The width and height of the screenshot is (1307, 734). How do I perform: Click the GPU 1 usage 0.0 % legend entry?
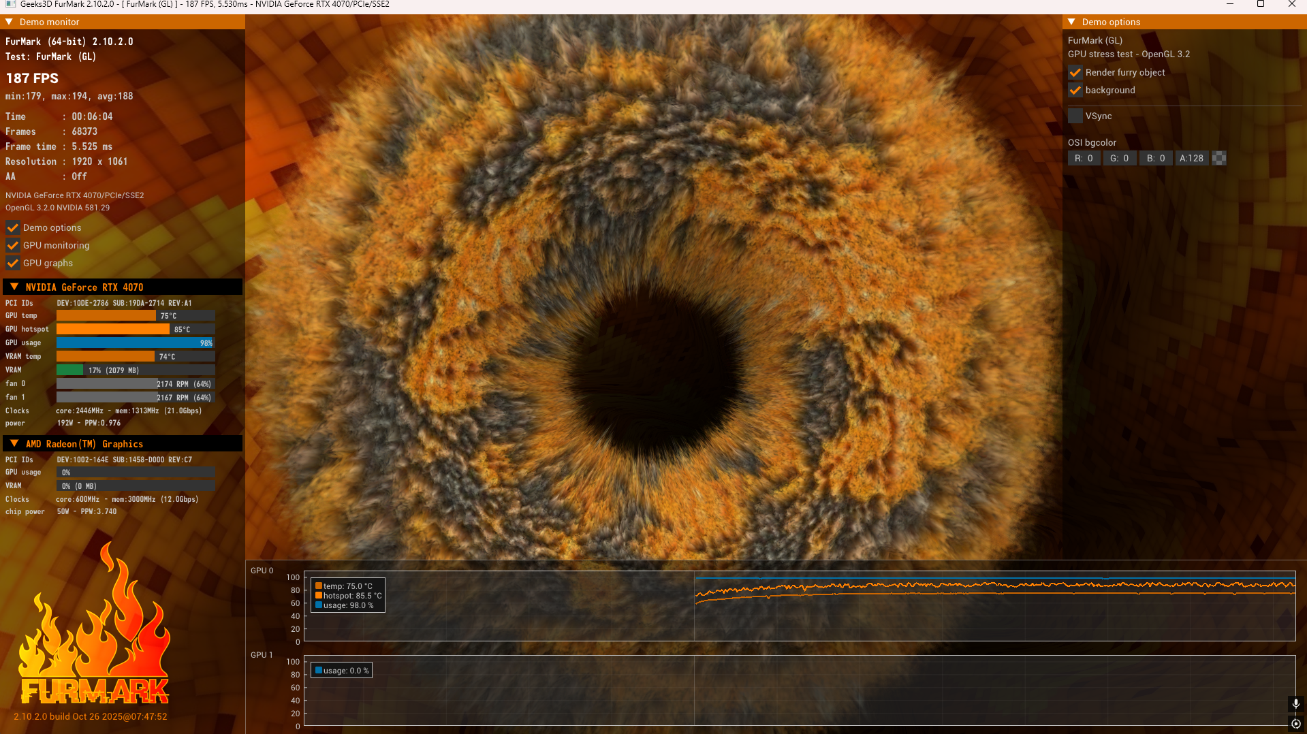(x=342, y=671)
